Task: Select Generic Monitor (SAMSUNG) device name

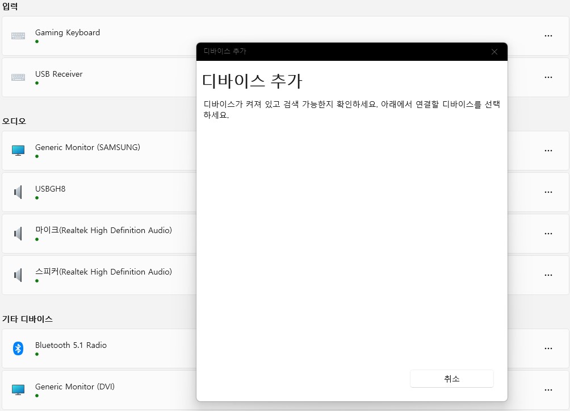Action: coord(87,147)
